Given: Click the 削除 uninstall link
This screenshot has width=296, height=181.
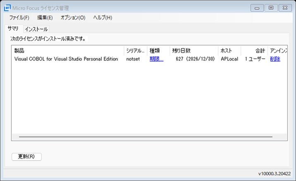Looking at the screenshot, I should 275,59.
